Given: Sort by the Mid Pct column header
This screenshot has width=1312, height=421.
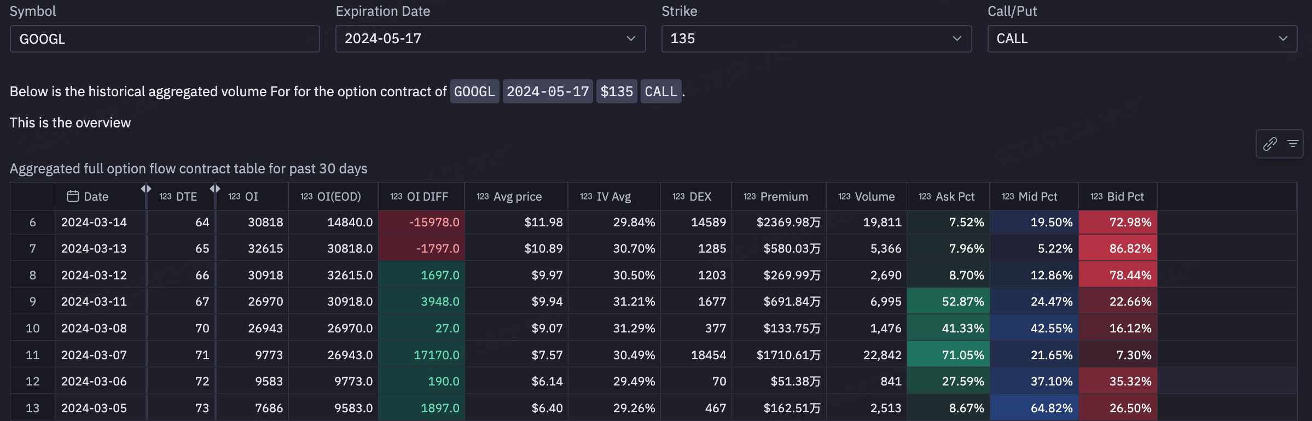Looking at the screenshot, I should [1034, 196].
